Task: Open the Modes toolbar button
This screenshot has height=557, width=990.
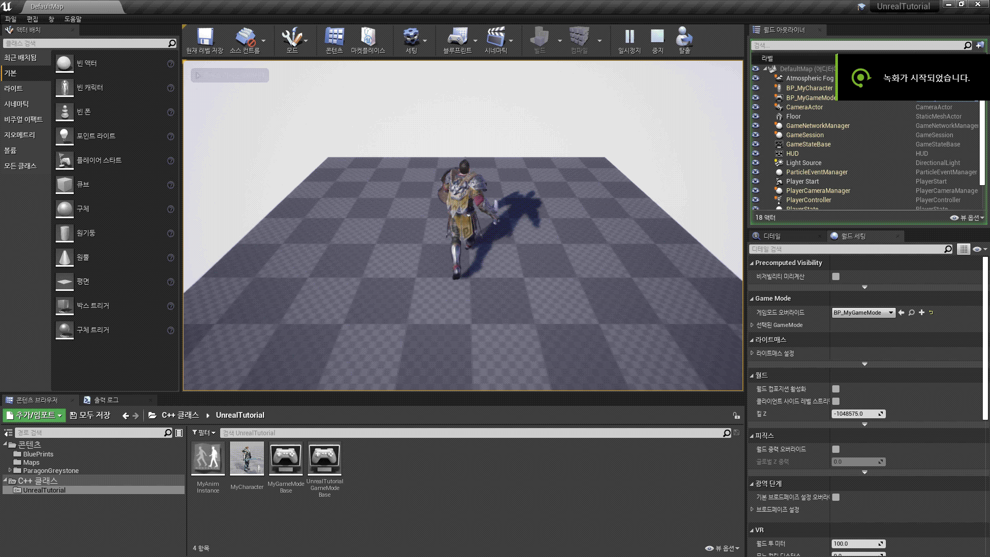Action: coord(292,41)
